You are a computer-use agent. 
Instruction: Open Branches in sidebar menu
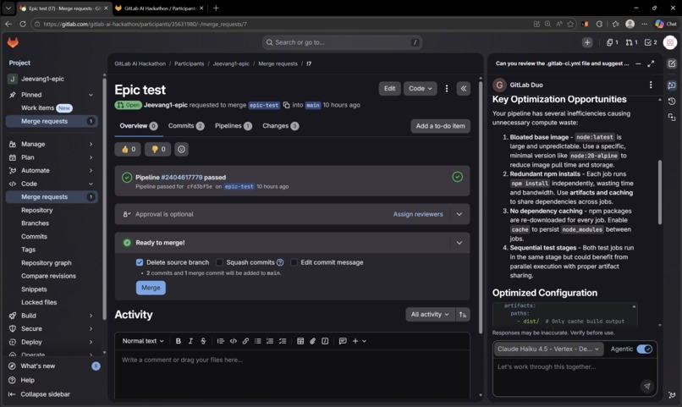(x=35, y=223)
